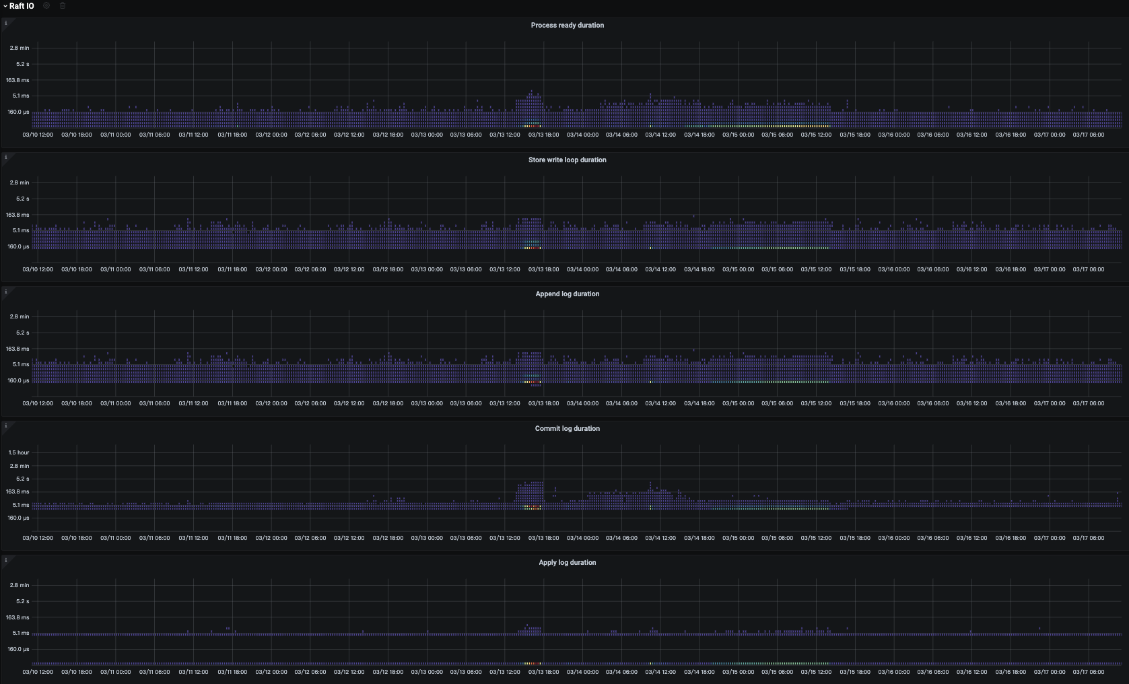The height and width of the screenshot is (684, 1129).
Task: Click yellow band in Process ready heatmap near 03/15 06:00
Action: (x=774, y=126)
